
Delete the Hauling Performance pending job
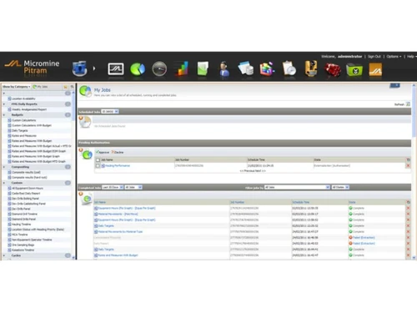[x=408, y=165]
